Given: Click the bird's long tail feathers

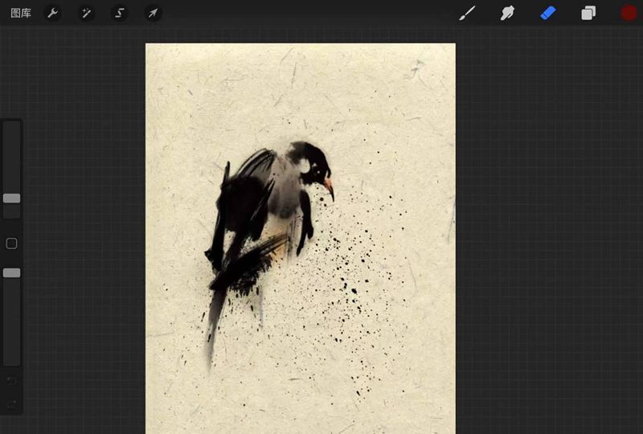Looking at the screenshot, I should [x=215, y=325].
